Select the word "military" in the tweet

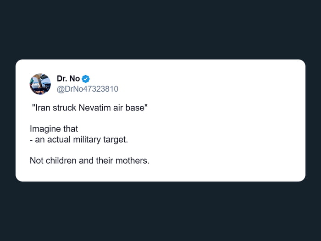coord(87,140)
